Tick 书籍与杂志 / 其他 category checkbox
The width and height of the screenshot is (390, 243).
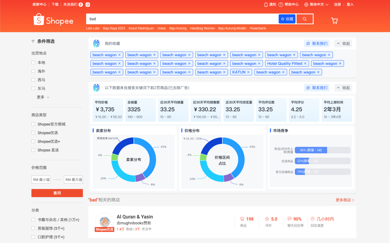(x=33, y=220)
